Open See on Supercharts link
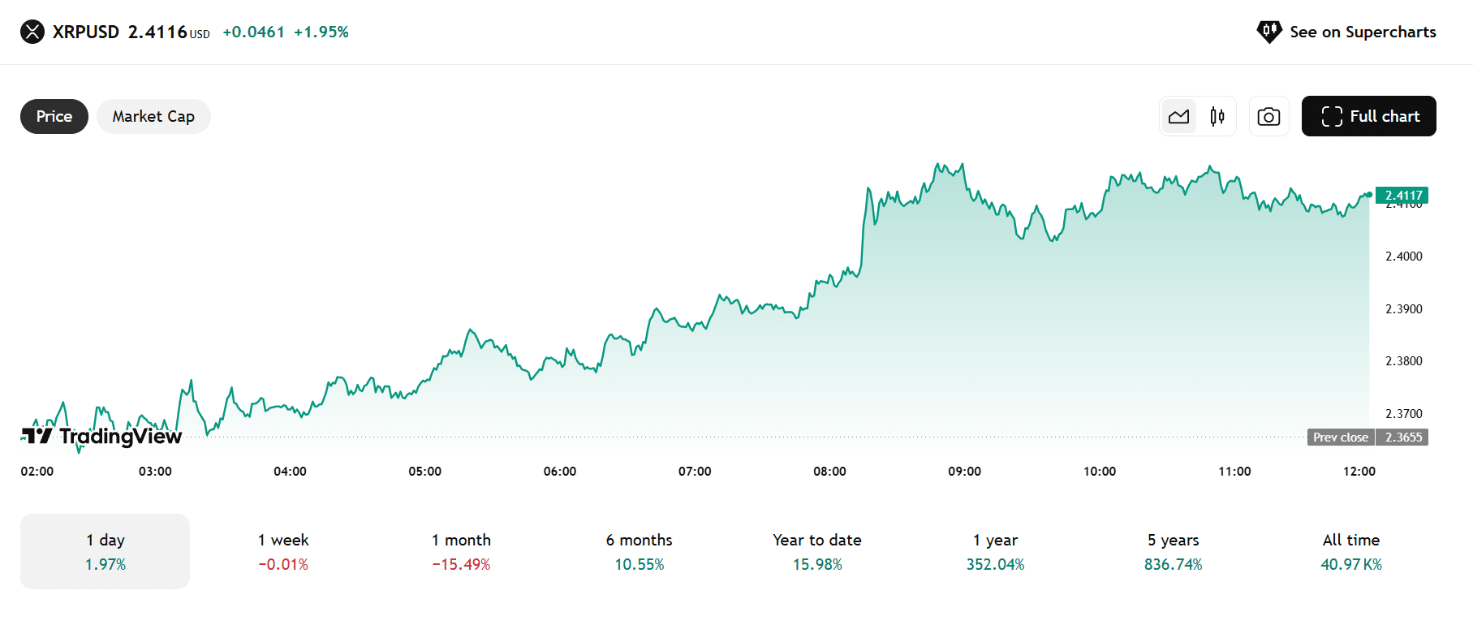Image resolution: width=1473 pixels, height=625 pixels. (x=1363, y=32)
